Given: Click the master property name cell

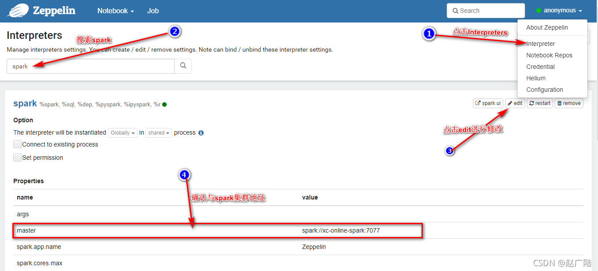Looking at the screenshot, I should click(27, 230).
